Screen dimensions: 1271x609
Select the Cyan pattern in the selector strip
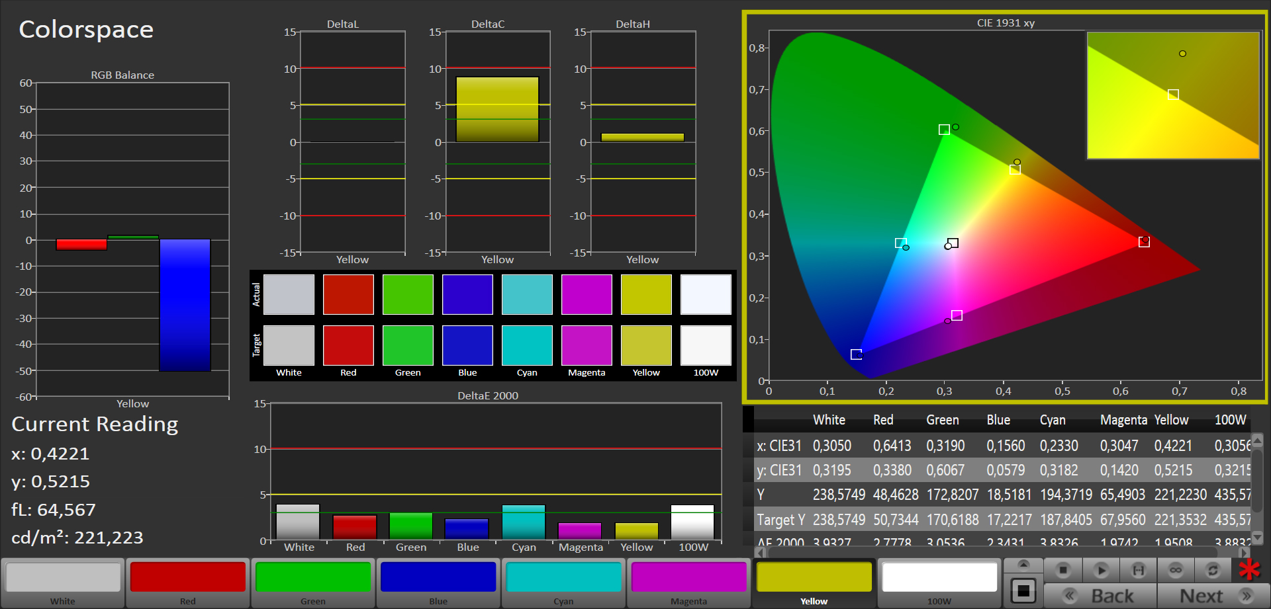(x=563, y=583)
